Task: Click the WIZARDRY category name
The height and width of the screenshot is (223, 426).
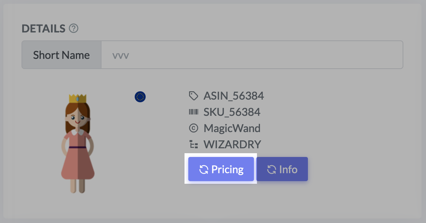Action: tap(232, 145)
